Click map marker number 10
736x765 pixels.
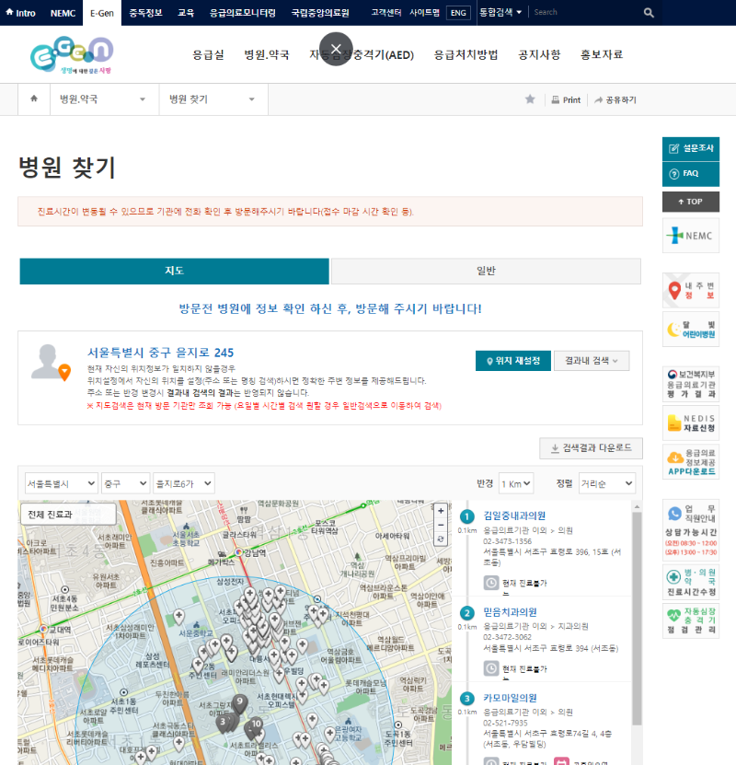point(257,725)
